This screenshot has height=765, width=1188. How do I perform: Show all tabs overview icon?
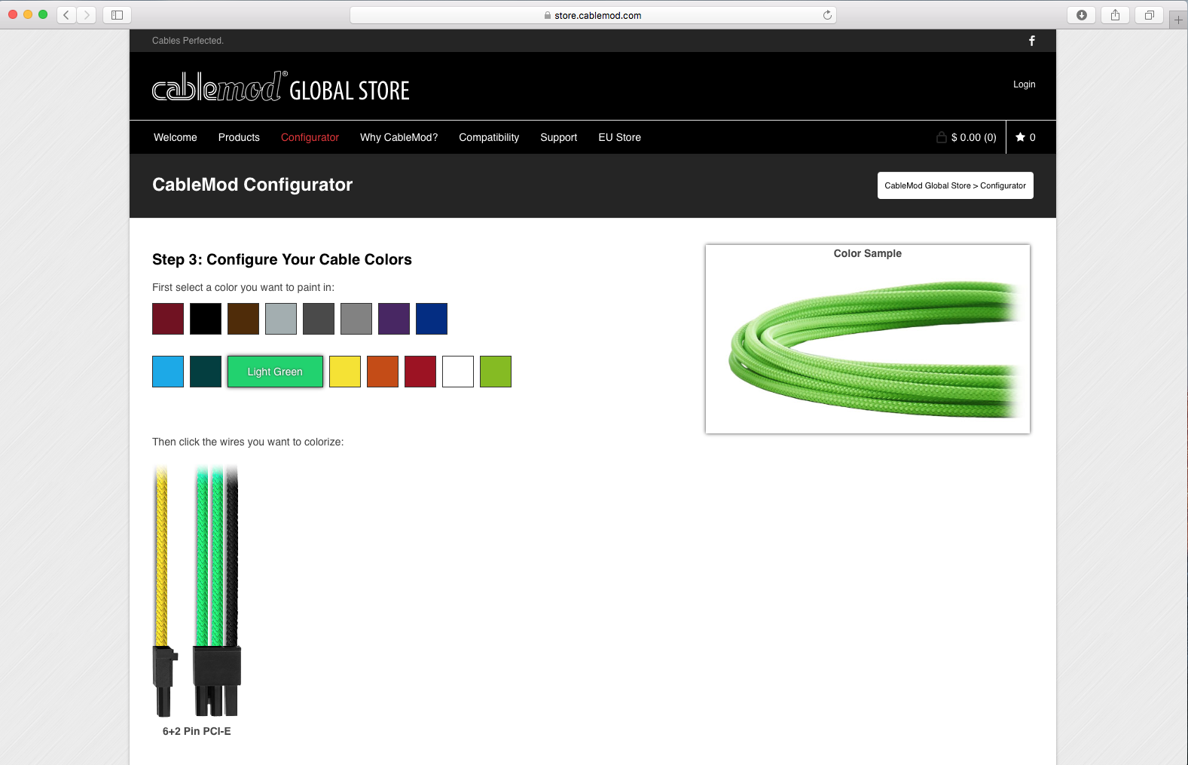(x=1150, y=15)
